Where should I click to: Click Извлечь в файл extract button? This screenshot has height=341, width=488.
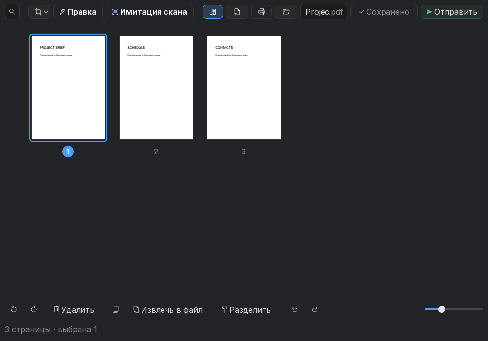pos(168,310)
